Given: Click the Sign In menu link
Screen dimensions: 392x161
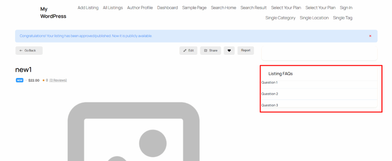Looking at the screenshot, I should click(x=346, y=8).
